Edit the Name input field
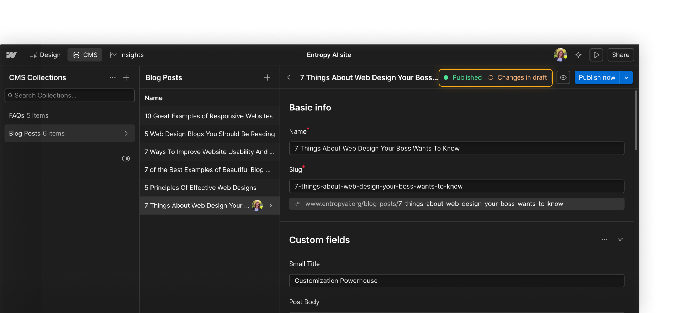 tap(456, 148)
